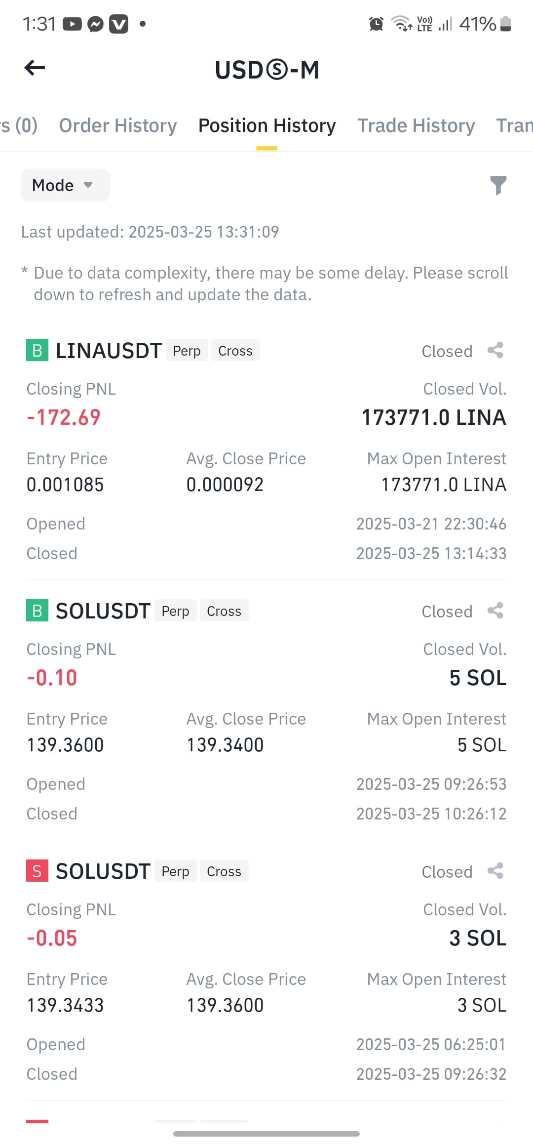Tap the -172.69 closing PNL value

(x=64, y=417)
